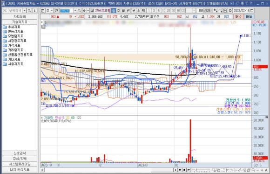Open chart settings gear icon
This screenshot has width=270, height=174.
(230, 11)
